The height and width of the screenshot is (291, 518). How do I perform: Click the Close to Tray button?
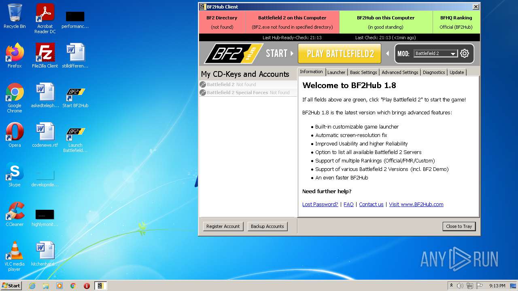tap(459, 226)
